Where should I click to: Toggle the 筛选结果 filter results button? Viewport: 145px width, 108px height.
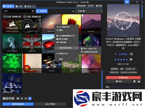(42, 11)
